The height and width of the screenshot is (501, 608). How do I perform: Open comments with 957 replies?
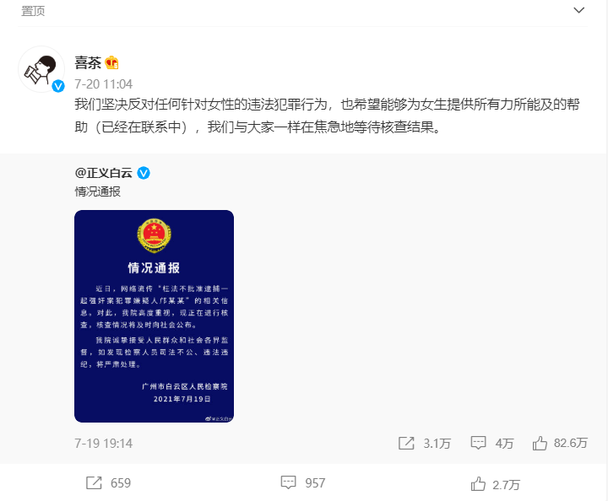(303, 482)
